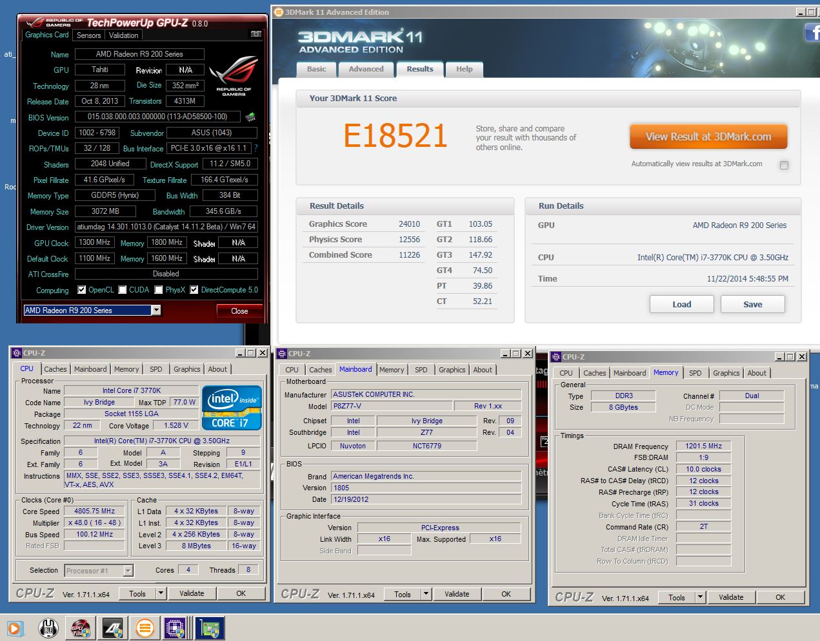The height and width of the screenshot is (641, 820).
Task: Click the GPU Clock value 1300 MHz
Action: tap(94, 242)
